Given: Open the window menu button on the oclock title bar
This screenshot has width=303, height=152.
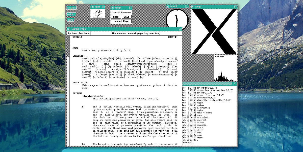Looking at the screenshot, I should coord(168,6).
